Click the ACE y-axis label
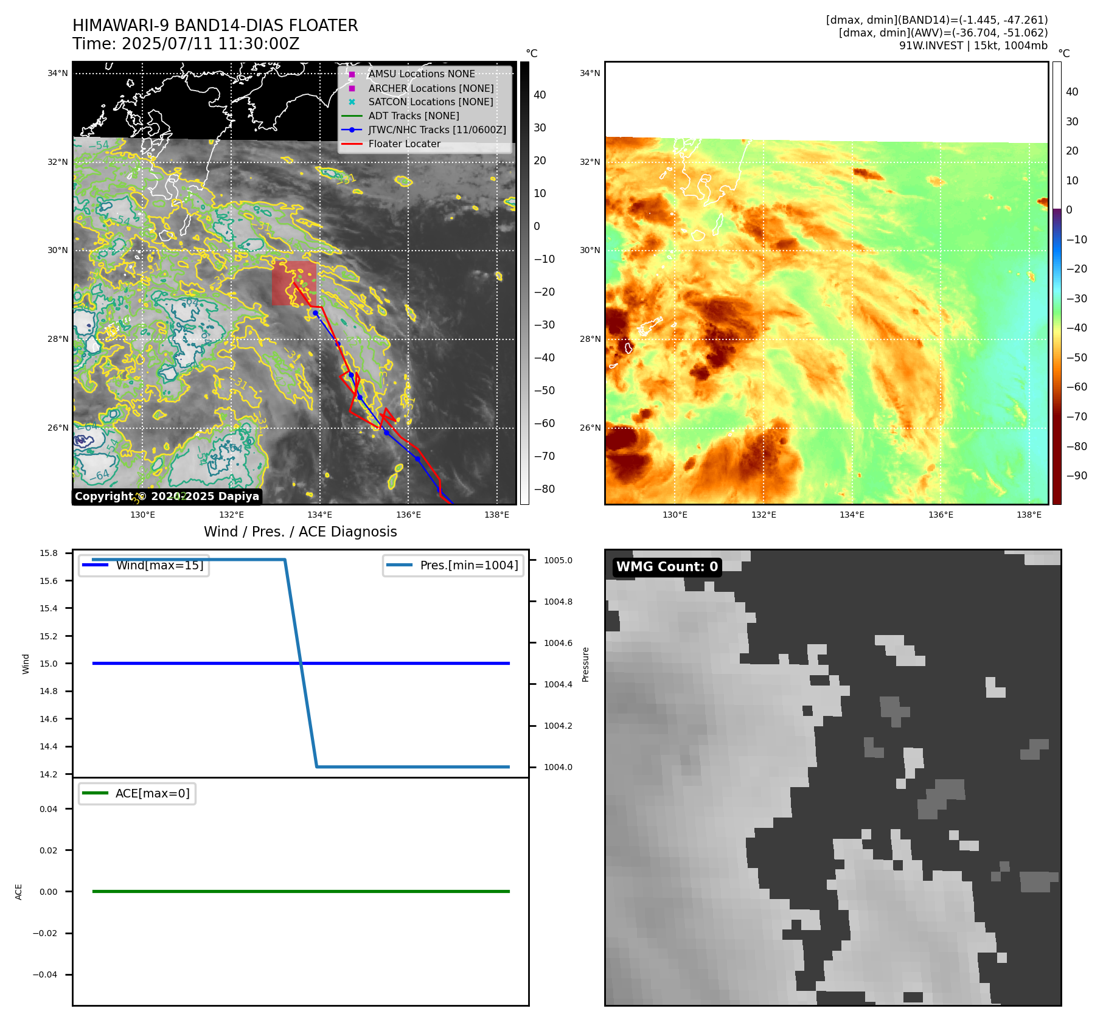Screen dimensions: 1103x1028 pos(19,892)
